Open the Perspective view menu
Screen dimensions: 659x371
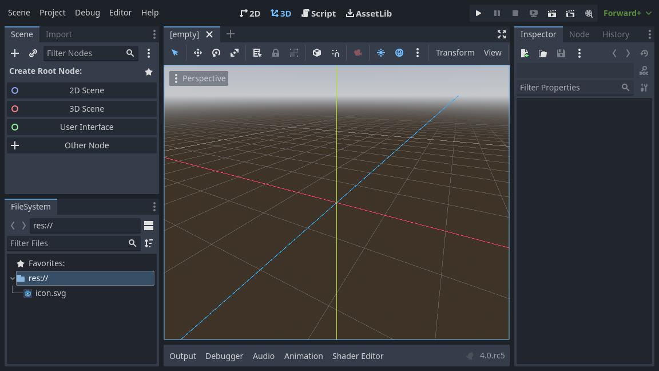pos(199,78)
